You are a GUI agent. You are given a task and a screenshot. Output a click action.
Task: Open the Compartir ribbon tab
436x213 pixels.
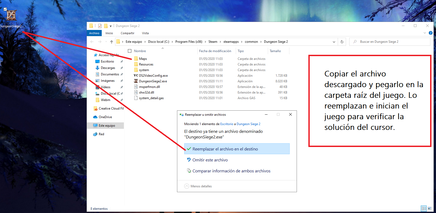[x=127, y=33]
